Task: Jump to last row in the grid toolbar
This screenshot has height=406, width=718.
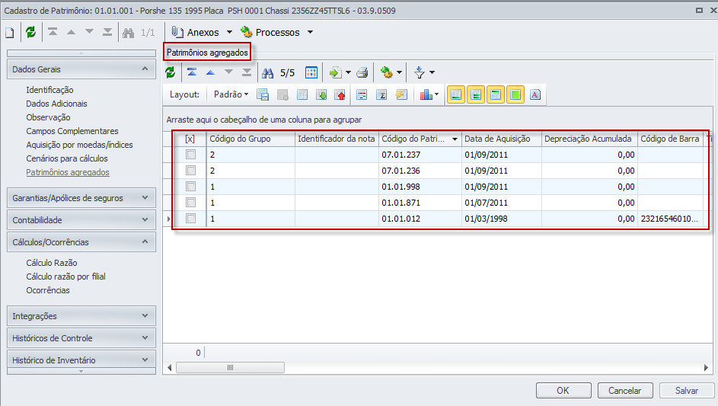Action: click(247, 72)
